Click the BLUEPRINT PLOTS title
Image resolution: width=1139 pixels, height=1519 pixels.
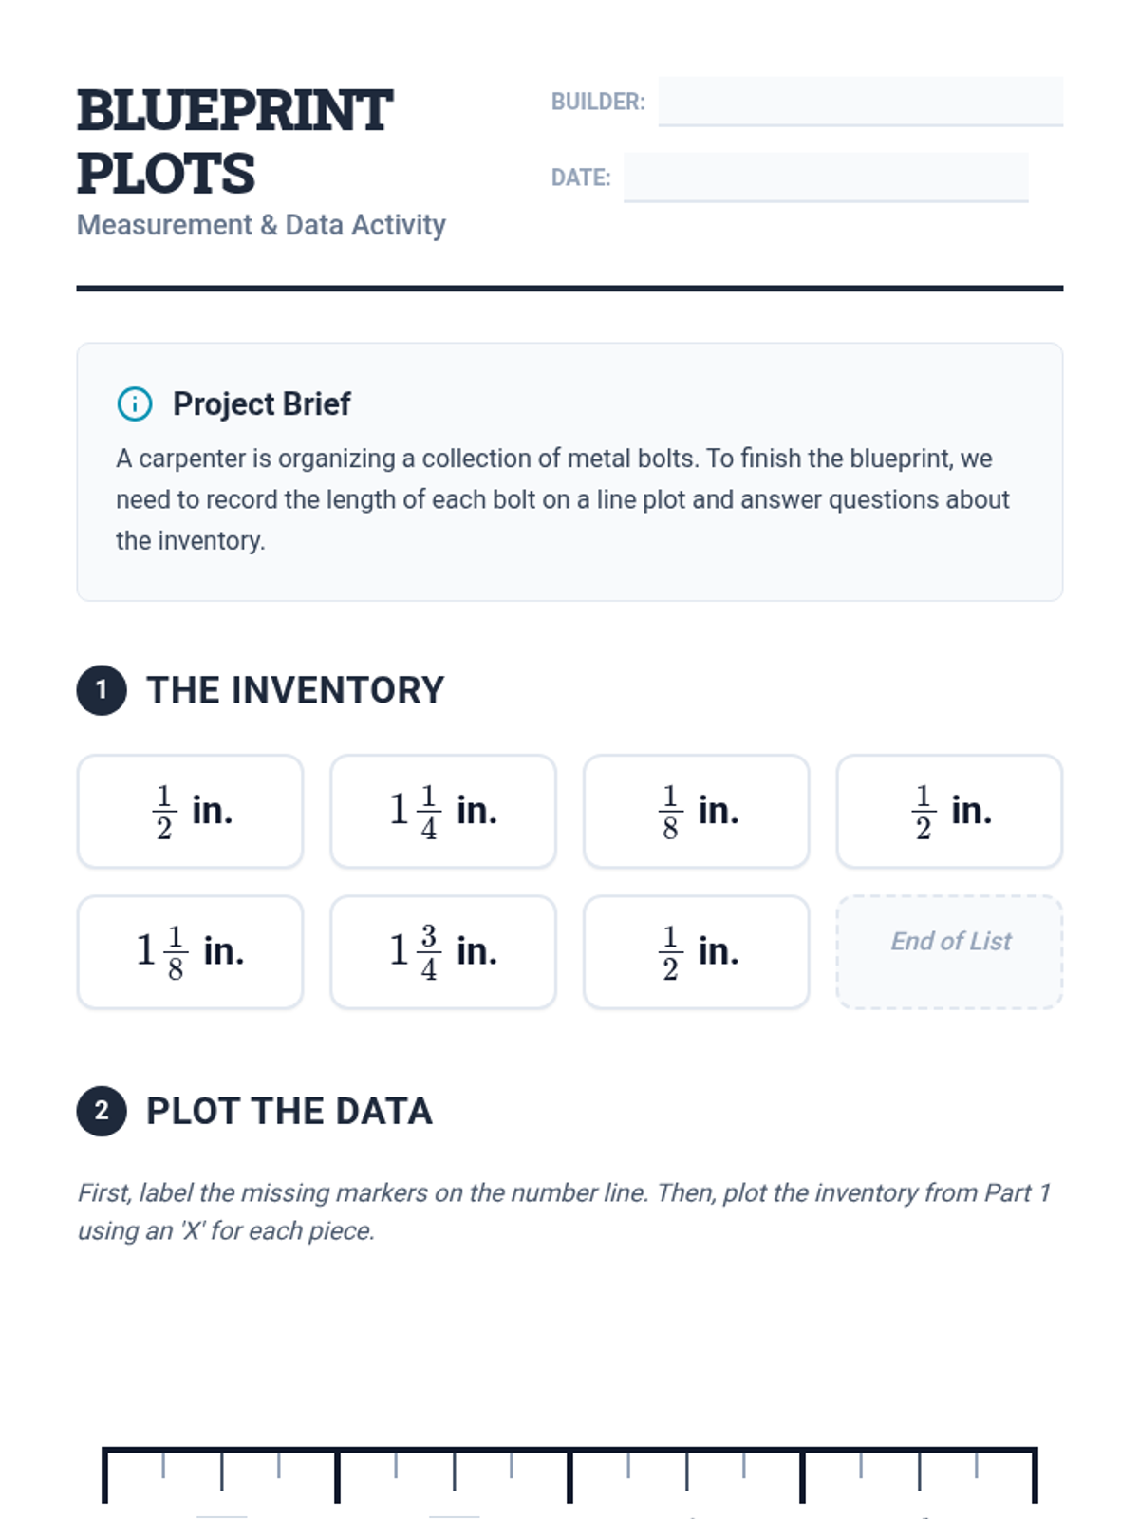(234, 141)
